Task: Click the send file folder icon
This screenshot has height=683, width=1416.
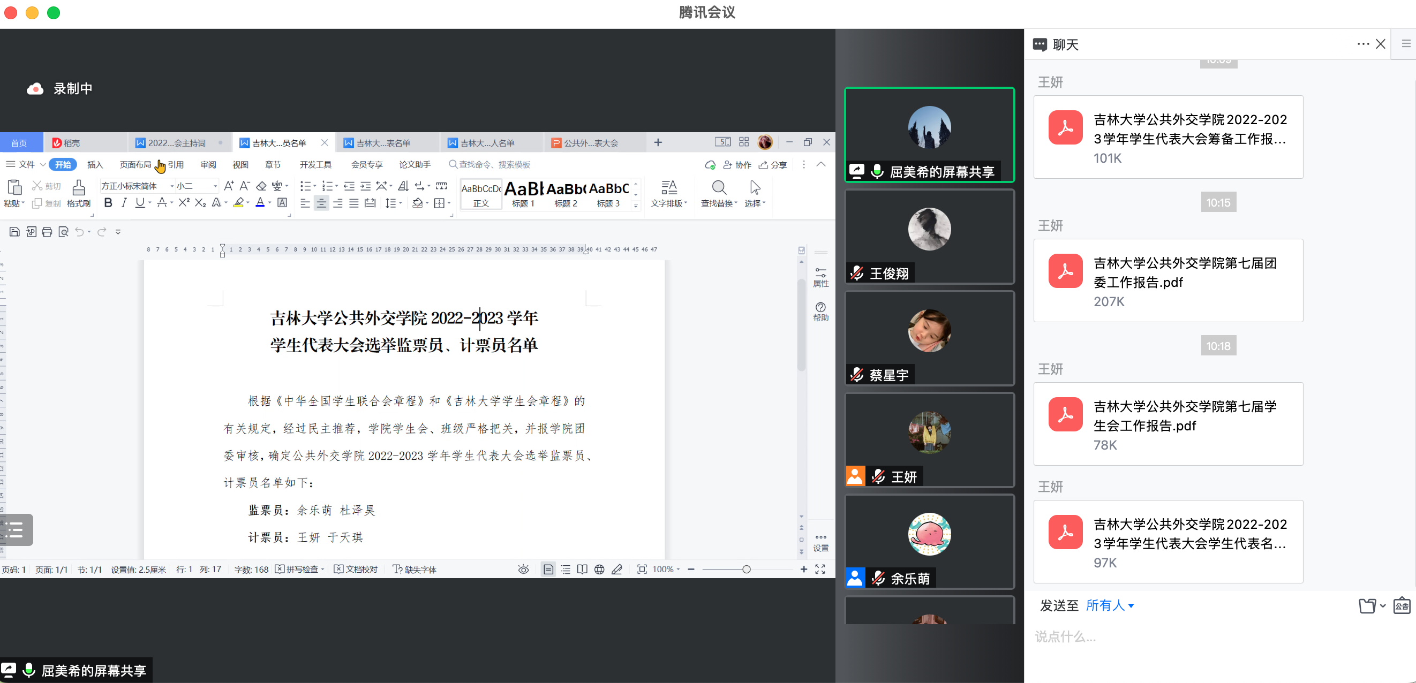Action: click(x=1367, y=605)
